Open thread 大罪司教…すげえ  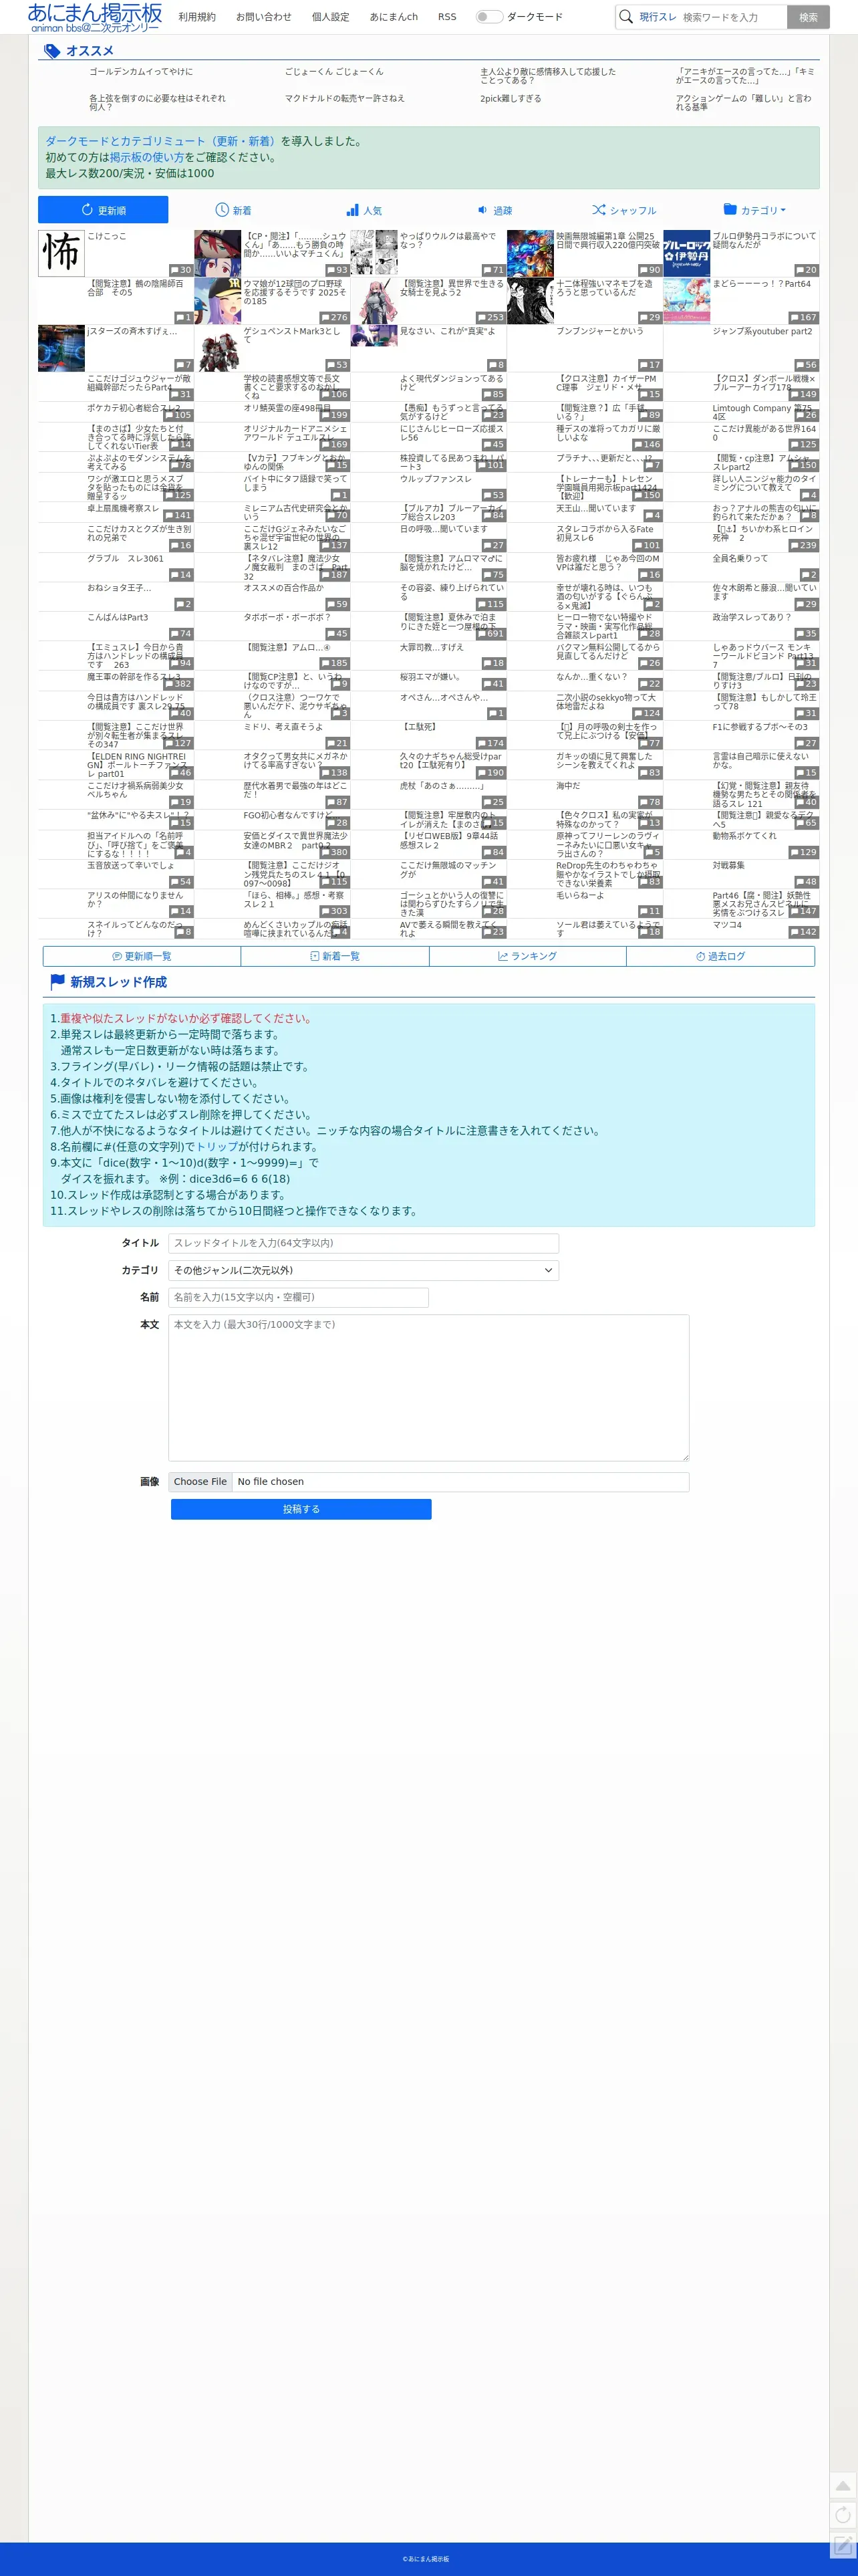click(x=432, y=647)
